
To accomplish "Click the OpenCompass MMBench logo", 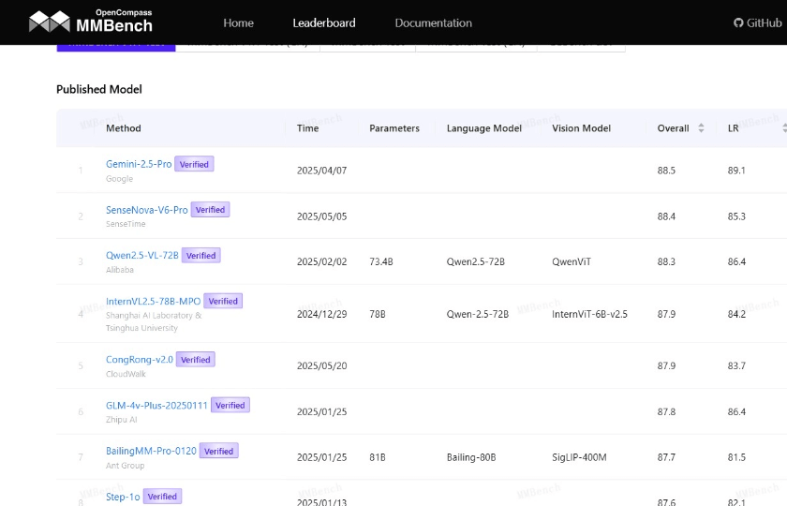I will click(90, 21).
